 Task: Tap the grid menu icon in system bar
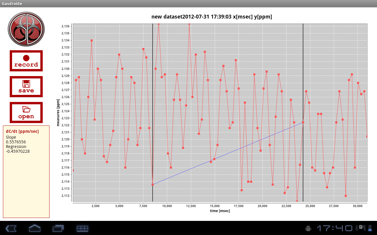(x=82, y=228)
